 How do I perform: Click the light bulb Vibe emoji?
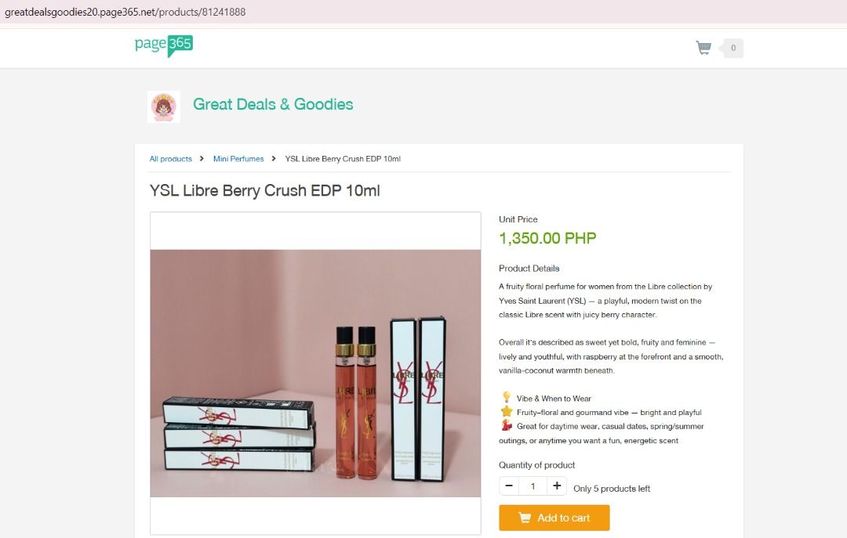pyautogui.click(x=507, y=398)
